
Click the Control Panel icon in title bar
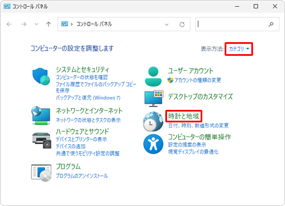click(7, 6)
